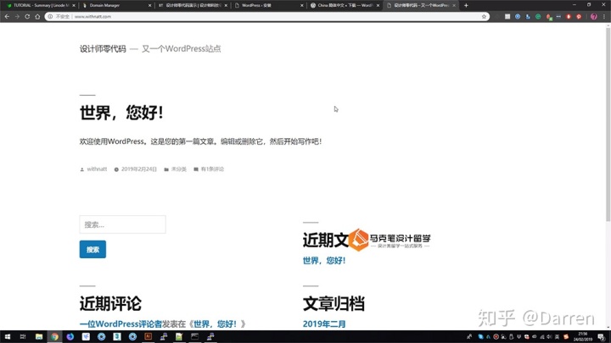The image size is (611, 343).
Task: Open the purple Chrome profile avatar
Action: pos(594,16)
